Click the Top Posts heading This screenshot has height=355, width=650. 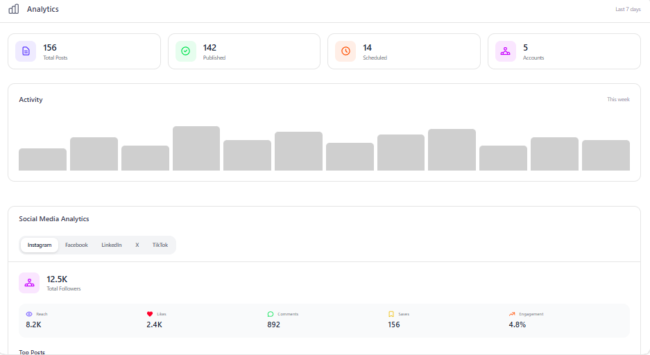tap(32, 352)
